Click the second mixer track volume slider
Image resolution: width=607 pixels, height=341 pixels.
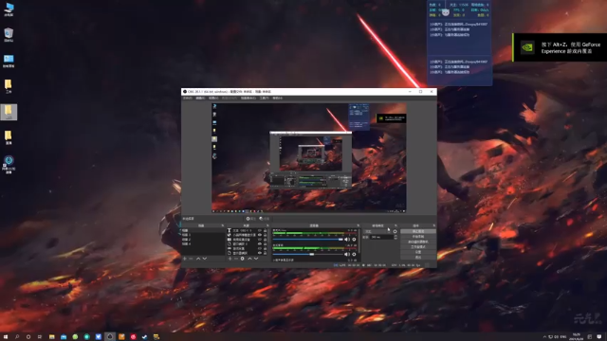point(307,254)
